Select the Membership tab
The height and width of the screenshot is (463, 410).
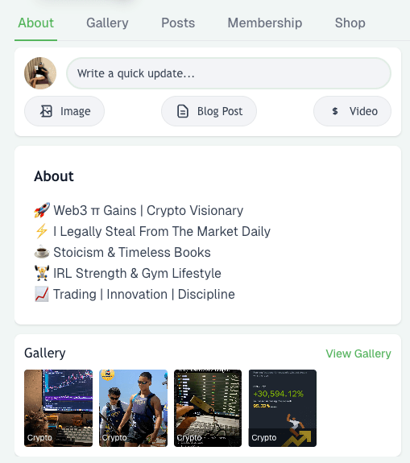[265, 23]
